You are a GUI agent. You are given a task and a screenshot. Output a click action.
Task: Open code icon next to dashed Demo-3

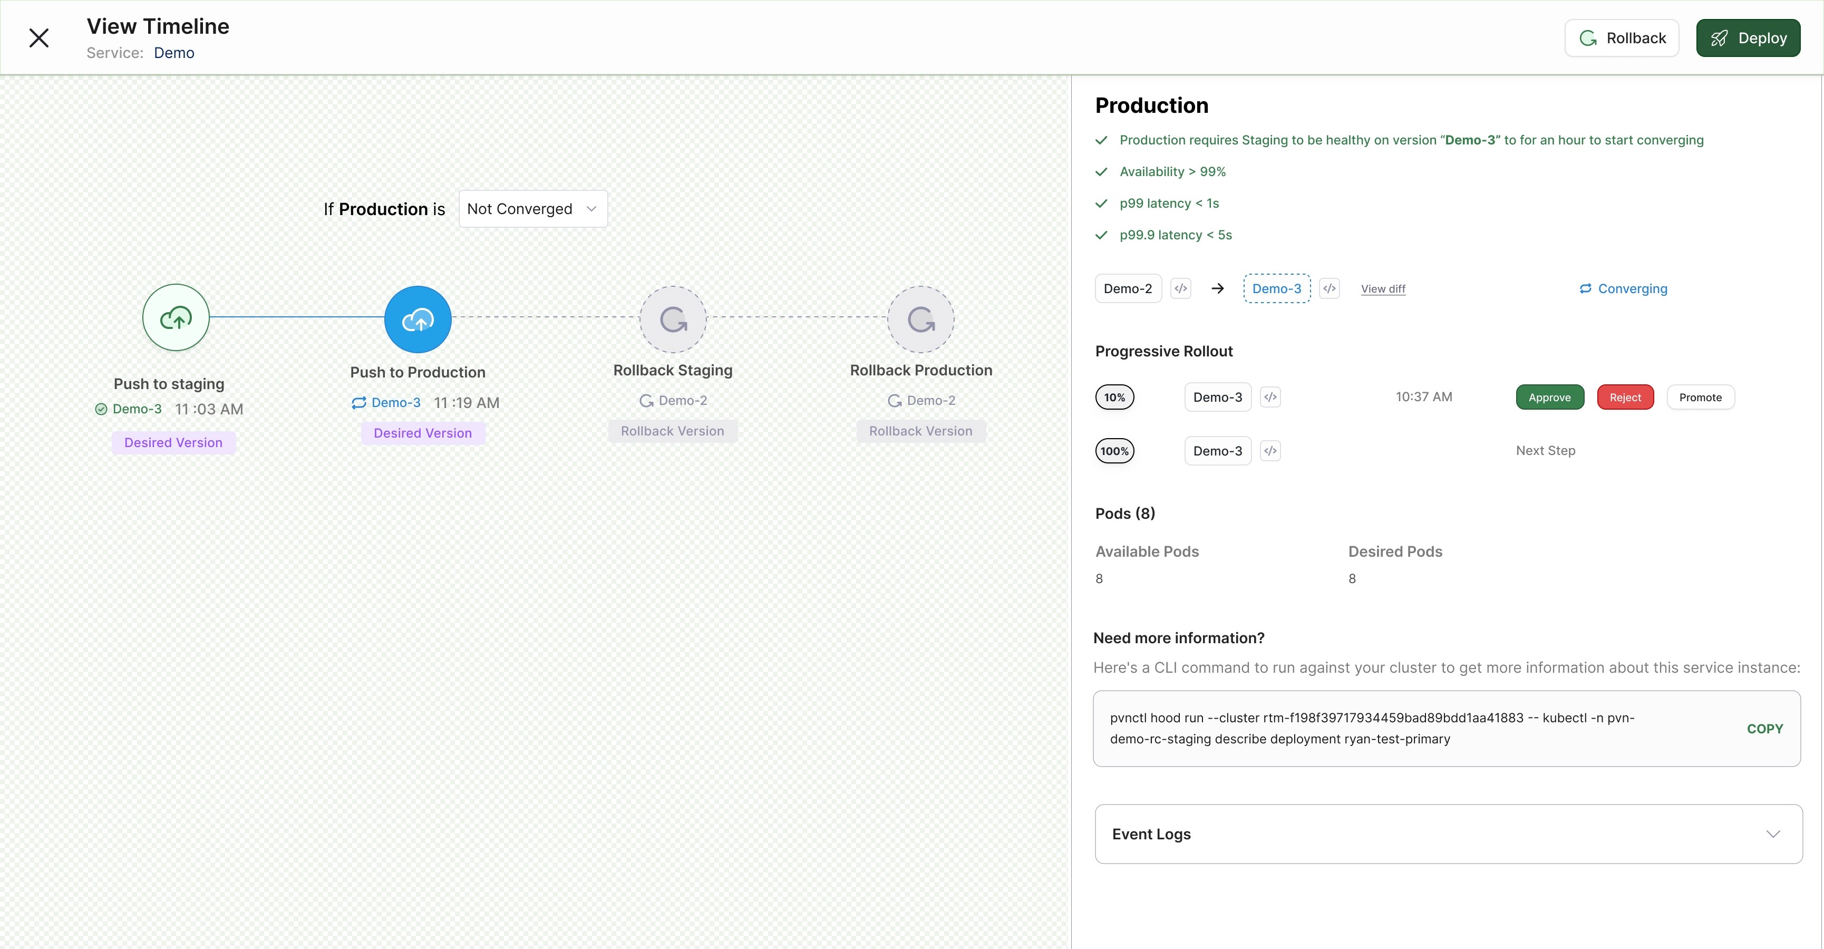click(x=1329, y=288)
